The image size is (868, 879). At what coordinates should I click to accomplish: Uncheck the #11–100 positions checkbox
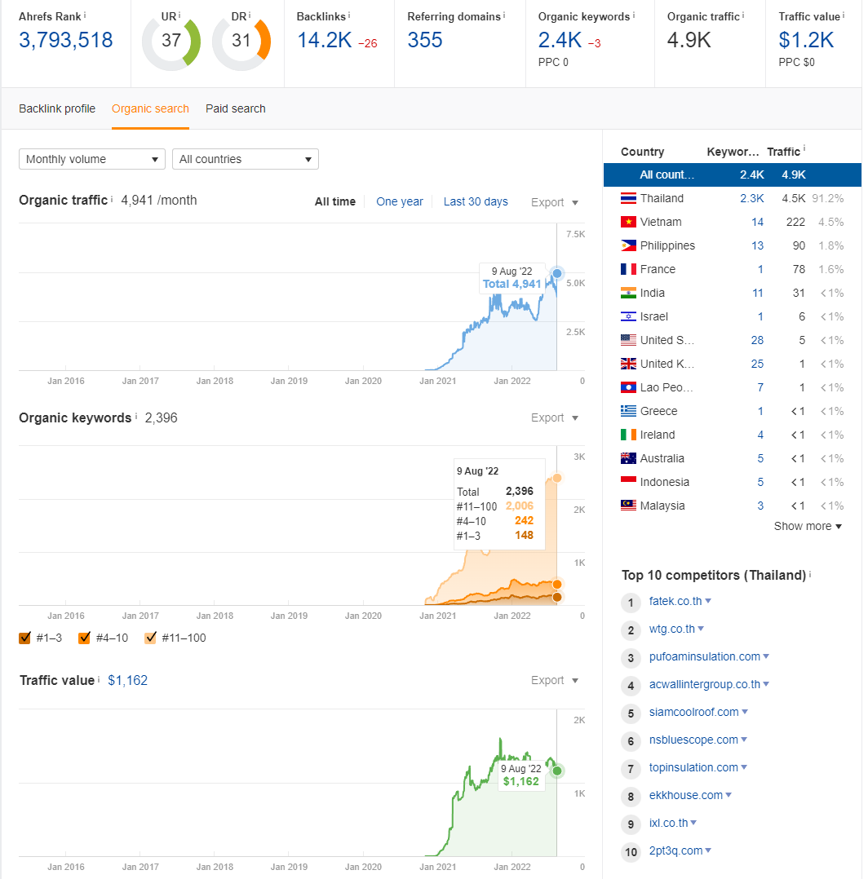click(150, 638)
